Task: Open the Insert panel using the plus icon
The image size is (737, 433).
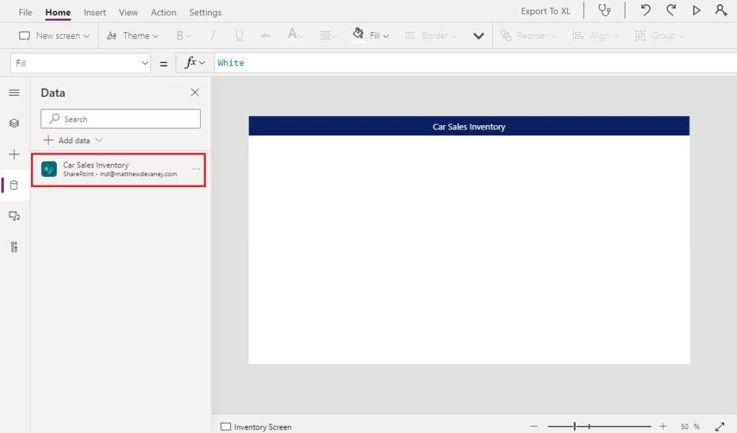Action: pyautogui.click(x=14, y=154)
